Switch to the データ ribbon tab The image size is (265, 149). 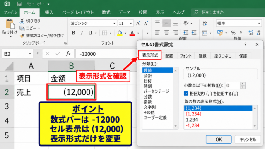coord(124,12)
